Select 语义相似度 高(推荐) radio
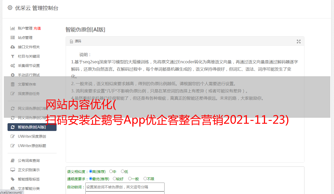This screenshot has width=334, height=194. point(91,171)
